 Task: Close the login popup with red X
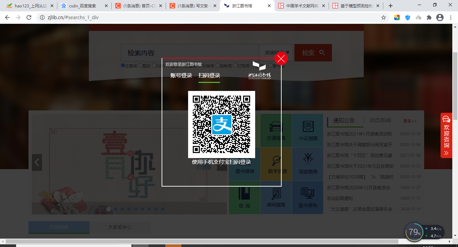point(281,59)
